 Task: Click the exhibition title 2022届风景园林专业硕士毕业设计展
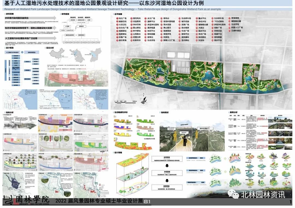[99, 201]
